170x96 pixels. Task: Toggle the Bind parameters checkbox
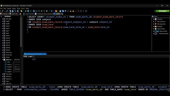point(156,34)
